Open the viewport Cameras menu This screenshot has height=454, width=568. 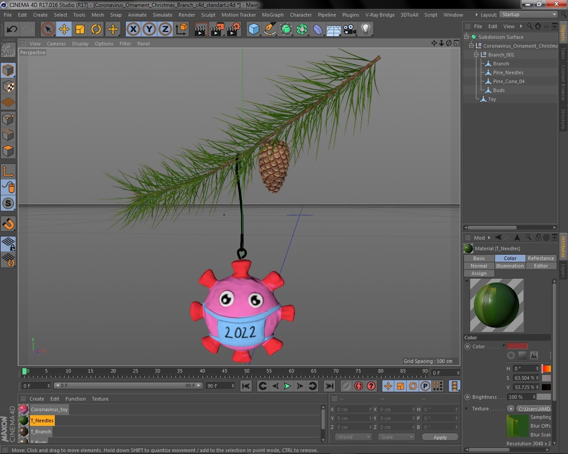point(56,44)
